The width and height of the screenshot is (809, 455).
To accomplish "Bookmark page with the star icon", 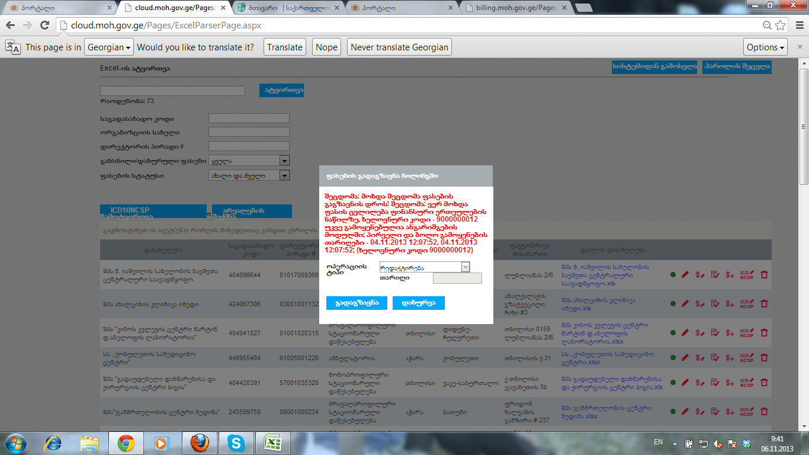I will [781, 25].
